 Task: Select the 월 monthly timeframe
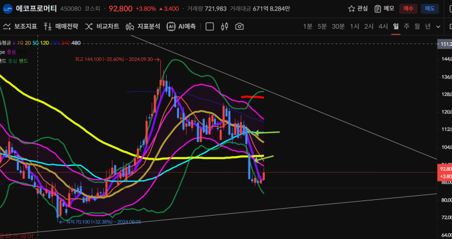(x=417, y=26)
